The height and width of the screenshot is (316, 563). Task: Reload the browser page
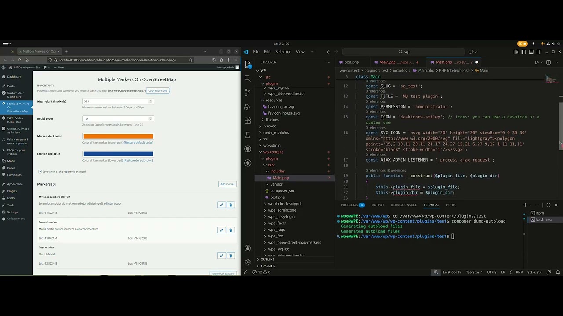point(19,60)
